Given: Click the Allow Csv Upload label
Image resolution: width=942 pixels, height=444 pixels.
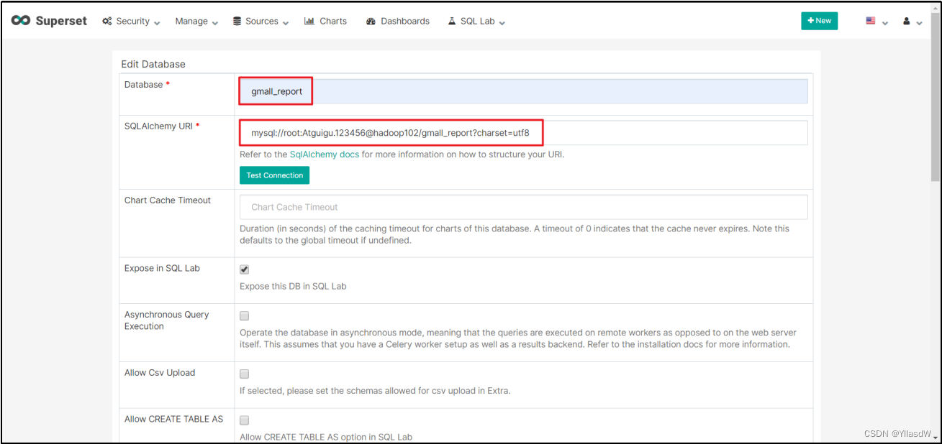Looking at the screenshot, I should [160, 373].
